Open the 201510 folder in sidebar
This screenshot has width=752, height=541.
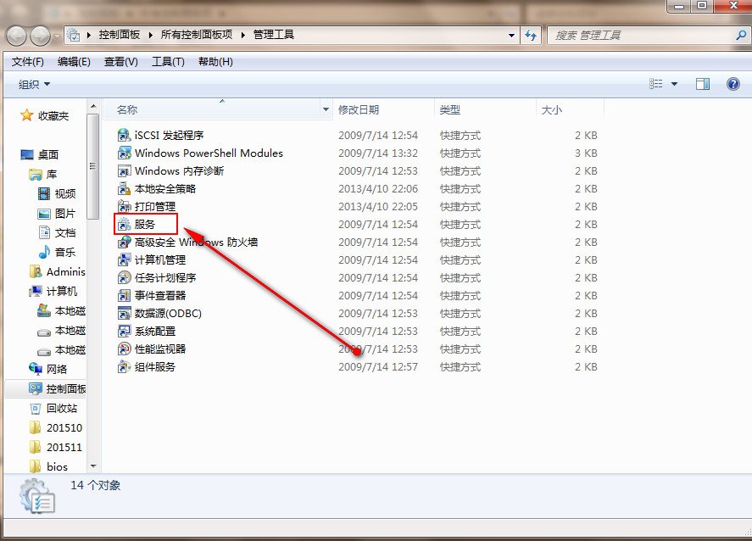coord(56,427)
